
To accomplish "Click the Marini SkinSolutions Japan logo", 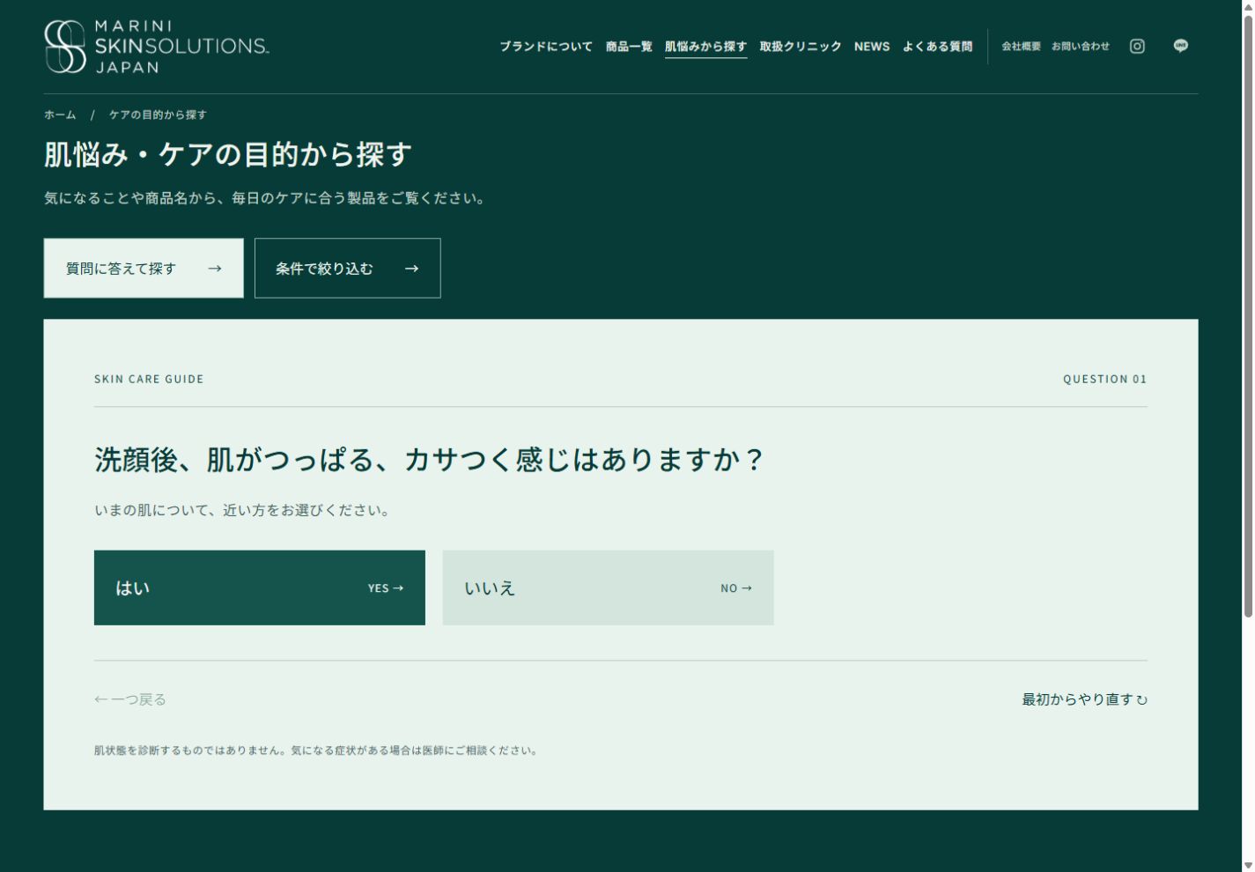I will click(x=157, y=47).
